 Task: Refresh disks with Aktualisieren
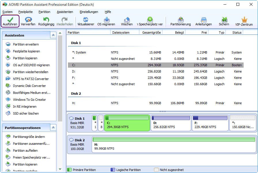(x=86, y=21)
